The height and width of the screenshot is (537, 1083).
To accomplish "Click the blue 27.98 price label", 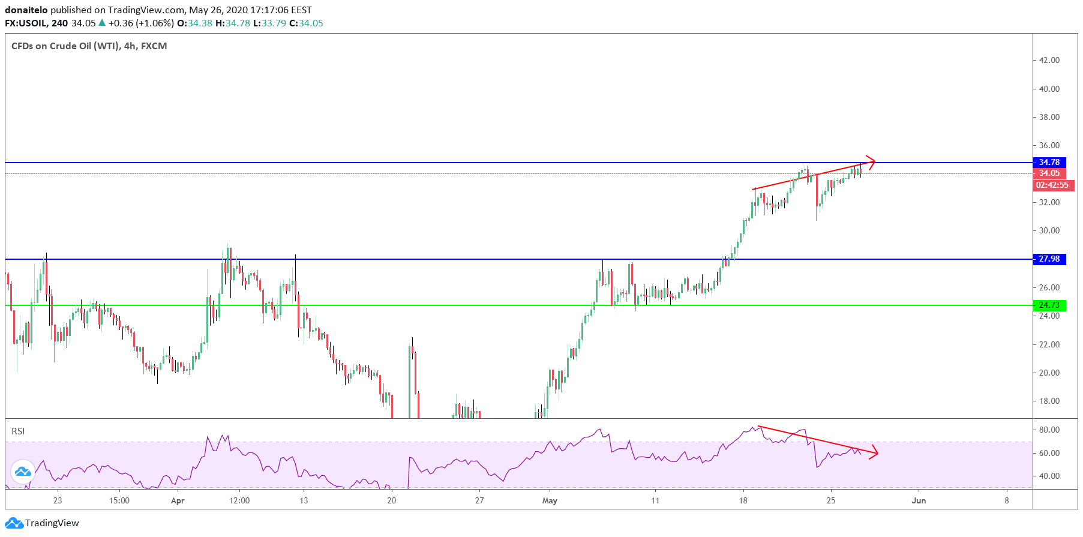I will (x=1049, y=259).
